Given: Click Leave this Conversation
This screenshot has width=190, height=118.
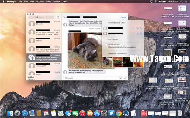Looking at the screenshot, I should 117,53.
